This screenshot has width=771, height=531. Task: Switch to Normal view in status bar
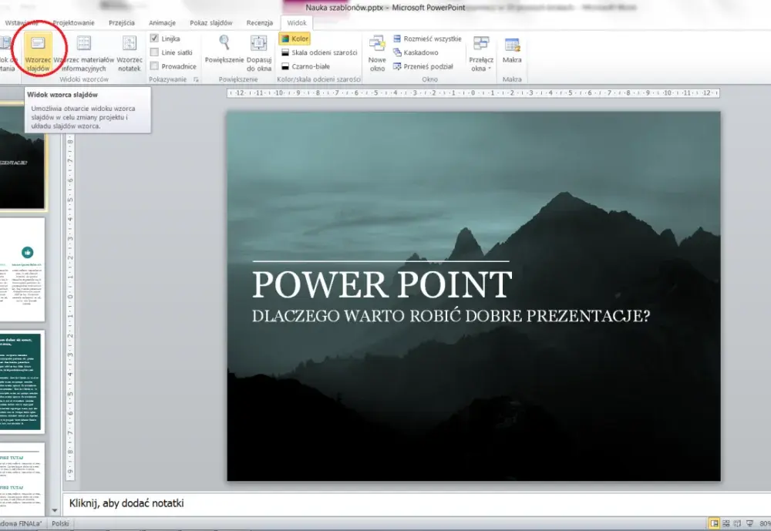[x=713, y=523]
